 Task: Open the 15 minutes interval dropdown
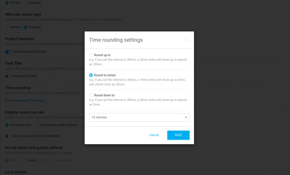coord(139,117)
